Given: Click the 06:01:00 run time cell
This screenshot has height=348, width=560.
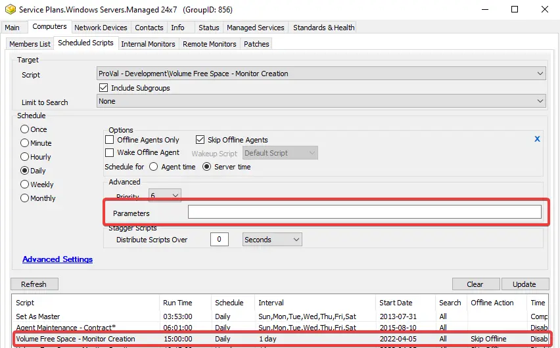Looking at the screenshot, I should tap(178, 327).
